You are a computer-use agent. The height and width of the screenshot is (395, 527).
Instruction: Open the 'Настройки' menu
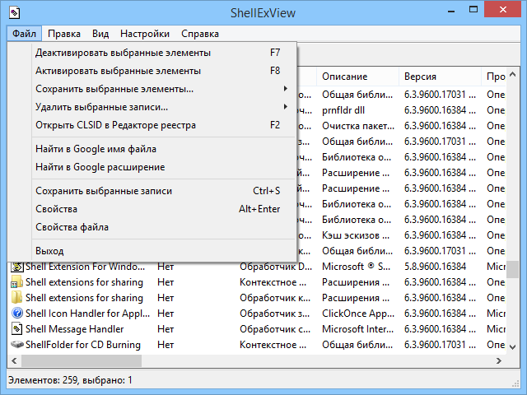(x=145, y=34)
